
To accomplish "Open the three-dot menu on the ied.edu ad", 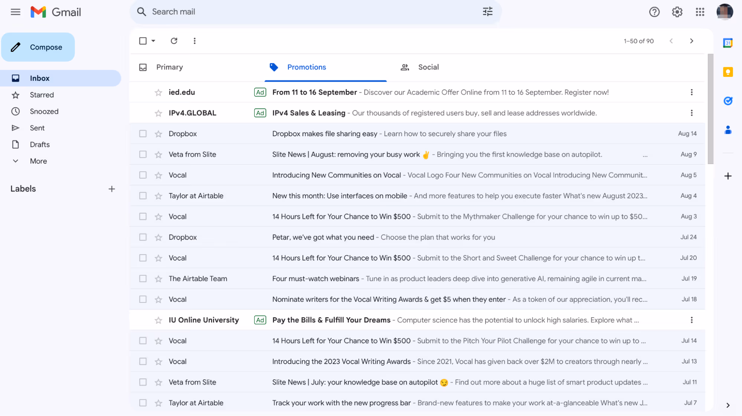I will click(691, 92).
